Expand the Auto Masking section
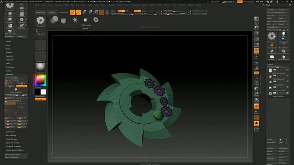This screenshot has width=294, height=165. 11,136
